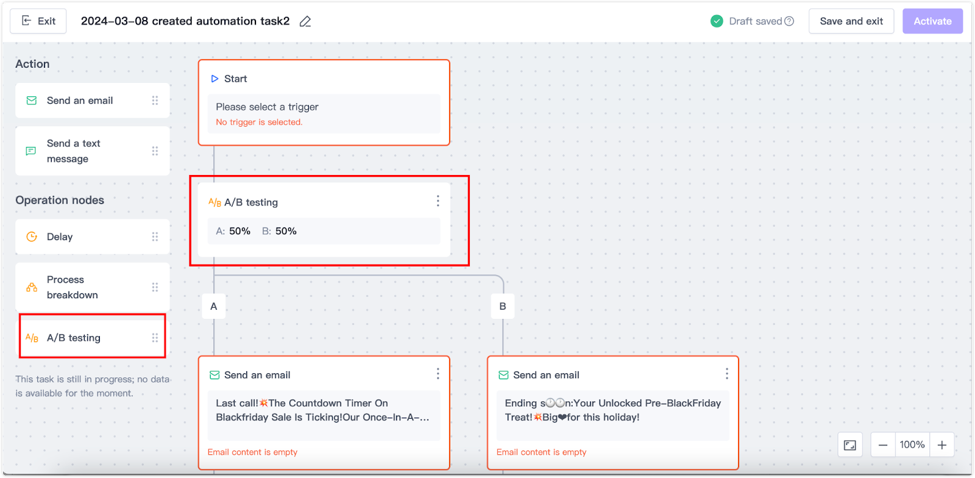Open three-dot menu on branch A email node
Image resolution: width=975 pixels, height=478 pixels.
[x=438, y=374]
